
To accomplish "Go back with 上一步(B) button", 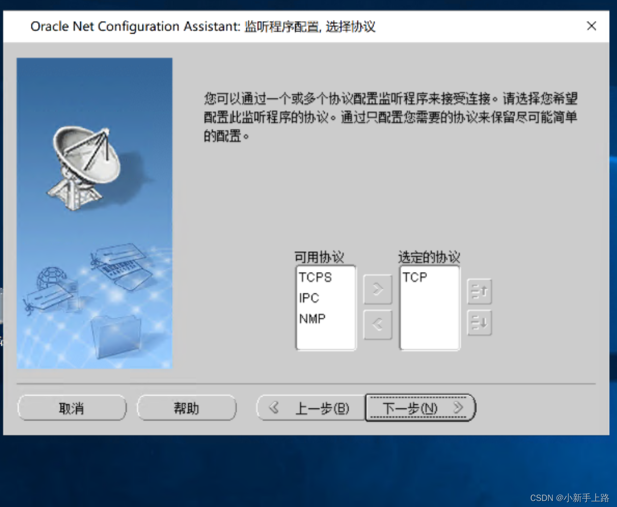I will click(311, 408).
